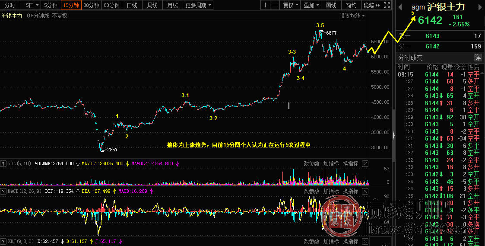This screenshot has width=485, height=246.
Task: Toggle 简约 simple mode
Action: (352, 5)
